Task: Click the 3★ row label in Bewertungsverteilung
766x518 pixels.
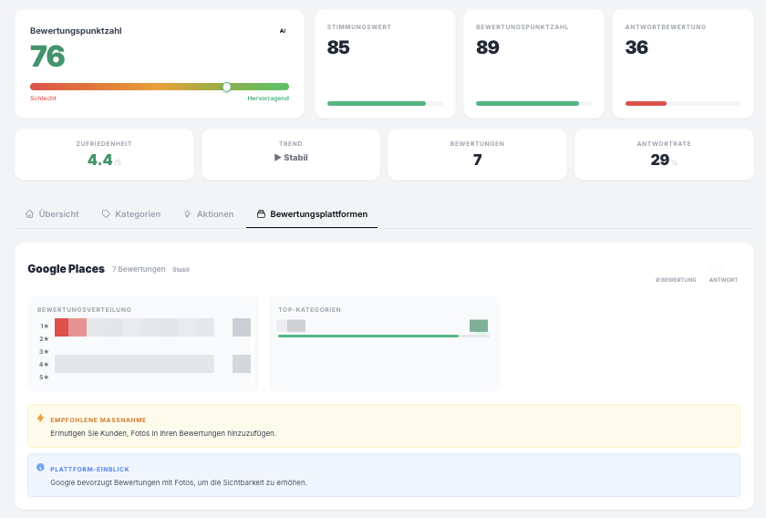Action: (x=44, y=352)
